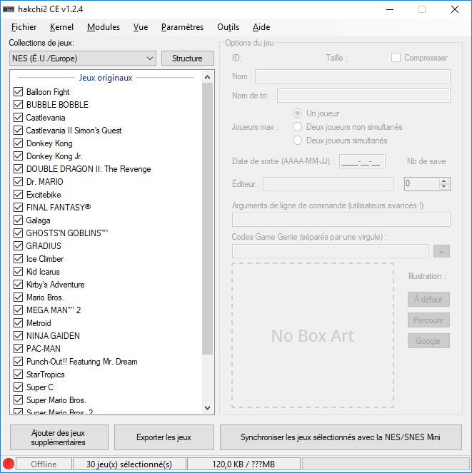Select PAC-MAN in the game list
The height and width of the screenshot is (473, 472).
(44, 349)
